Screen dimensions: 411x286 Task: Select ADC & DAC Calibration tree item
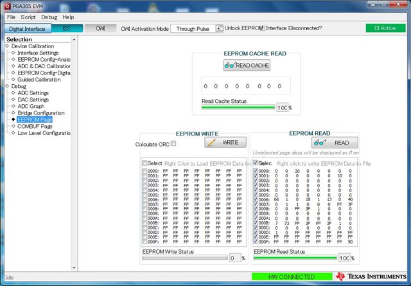coord(44,66)
